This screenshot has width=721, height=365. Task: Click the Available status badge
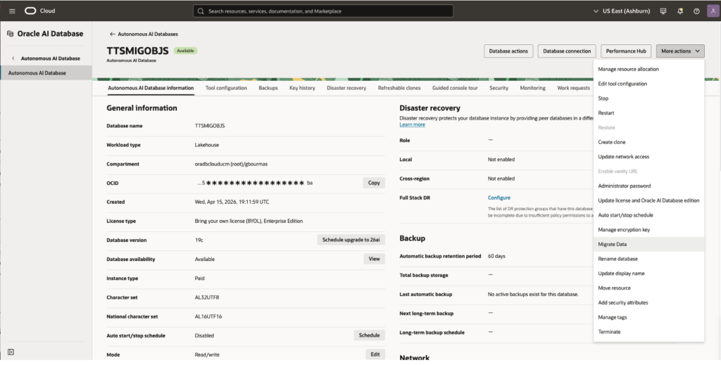tap(185, 51)
